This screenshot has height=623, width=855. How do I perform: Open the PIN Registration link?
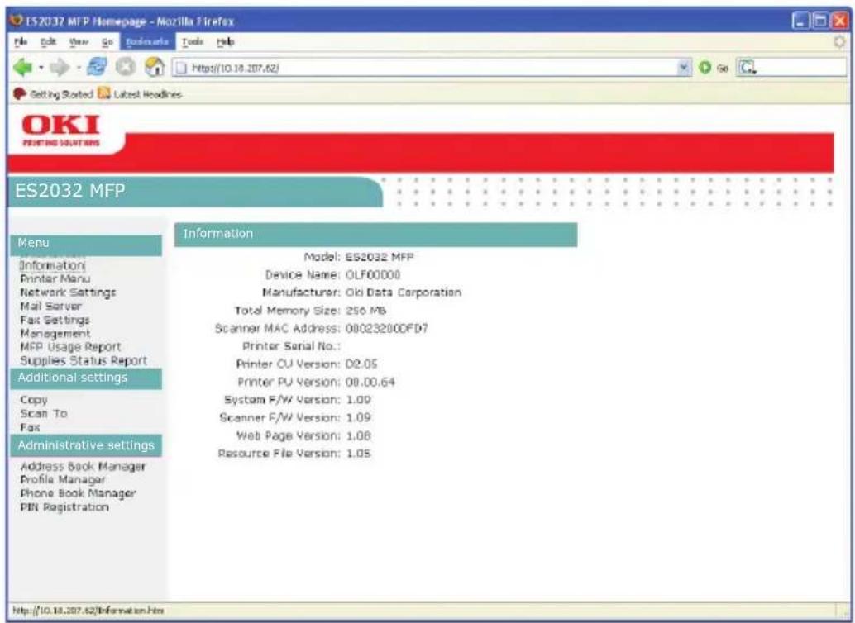click(x=64, y=506)
